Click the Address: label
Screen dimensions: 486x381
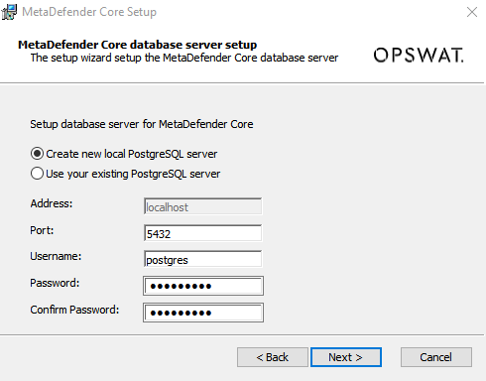(52, 203)
